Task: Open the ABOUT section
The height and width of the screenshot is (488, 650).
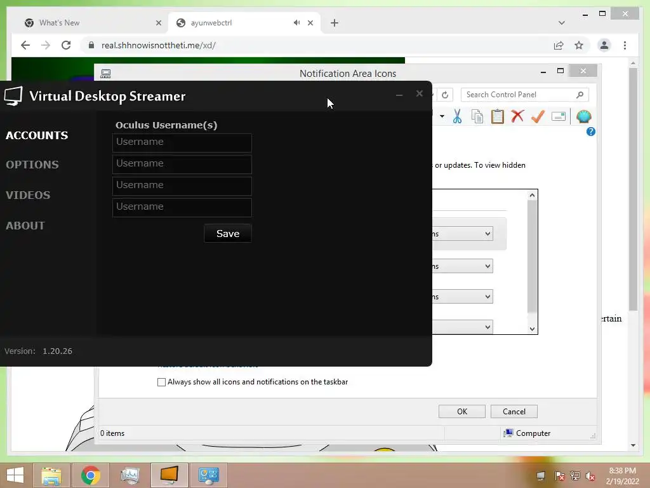Action: coord(25,226)
